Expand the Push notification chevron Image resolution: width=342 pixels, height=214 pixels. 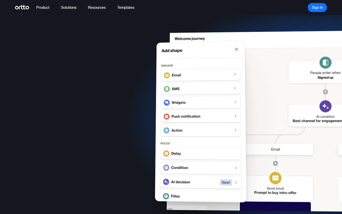(235, 116)
